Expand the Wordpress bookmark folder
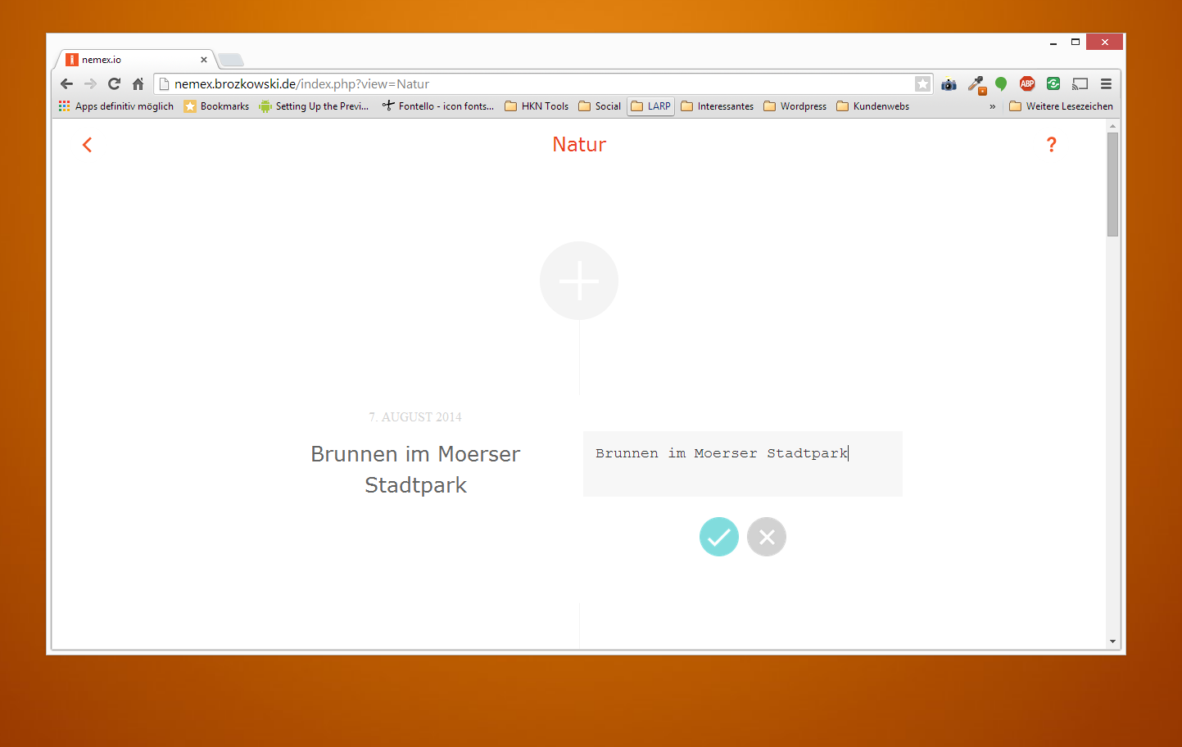The height and width of the screenshot is (747, 1182). [795, 106]
